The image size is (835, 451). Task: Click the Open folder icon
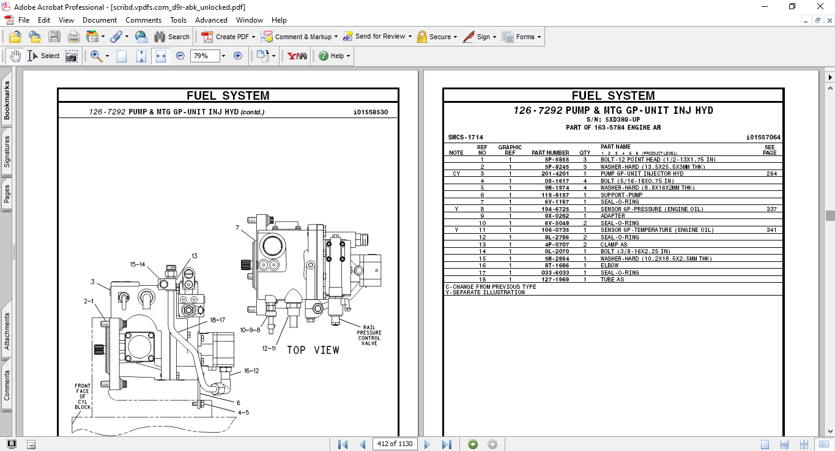tap(15, 37)
